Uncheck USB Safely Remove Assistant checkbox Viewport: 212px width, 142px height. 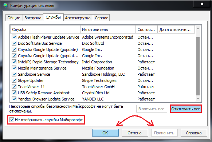[14, 93]
